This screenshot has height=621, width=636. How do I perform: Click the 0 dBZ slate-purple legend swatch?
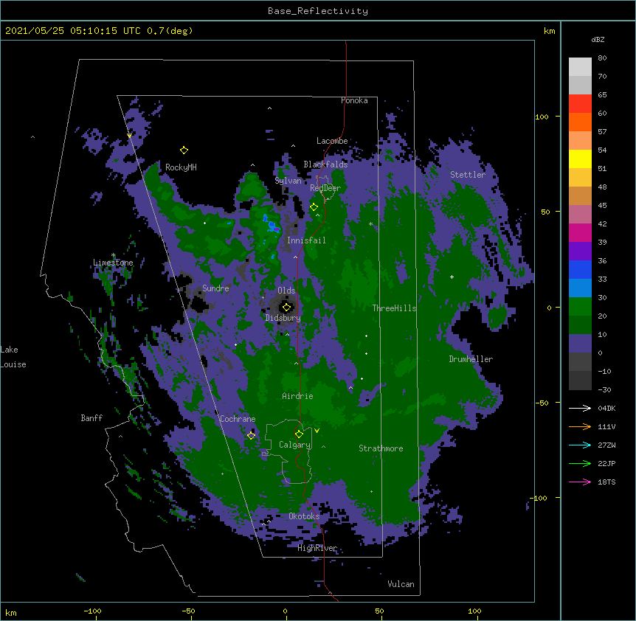click(x=580, y=344)
